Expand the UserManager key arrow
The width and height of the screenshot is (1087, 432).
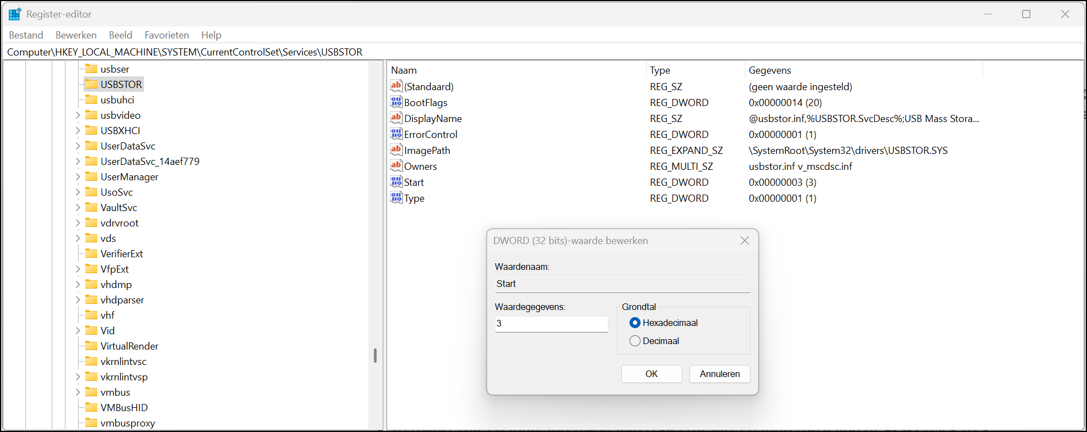(x=78, y=177)
